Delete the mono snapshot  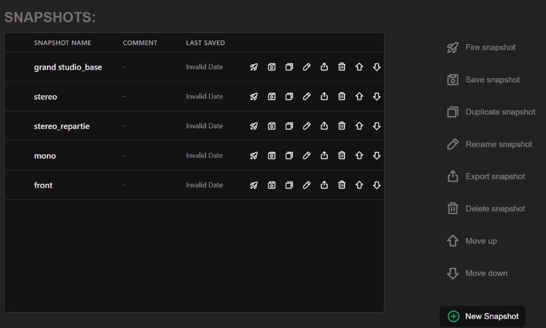342,155
